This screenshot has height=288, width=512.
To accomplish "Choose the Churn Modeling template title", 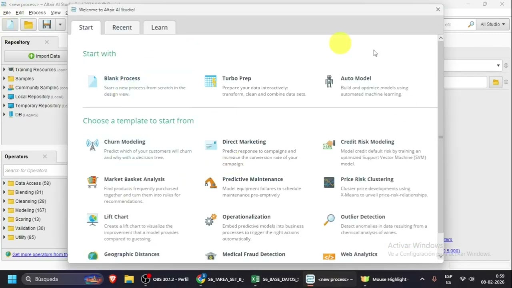I will pos(124,142).
